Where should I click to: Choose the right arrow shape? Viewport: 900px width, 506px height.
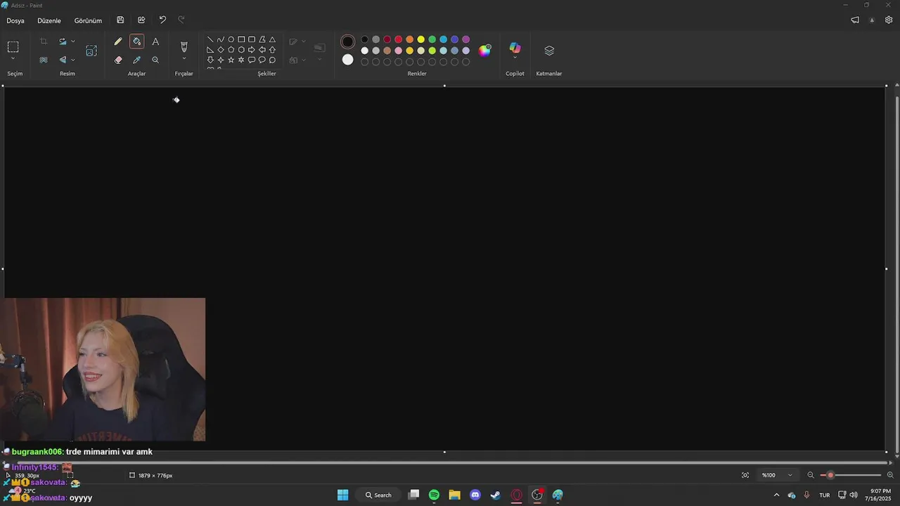tap(252, 50)
